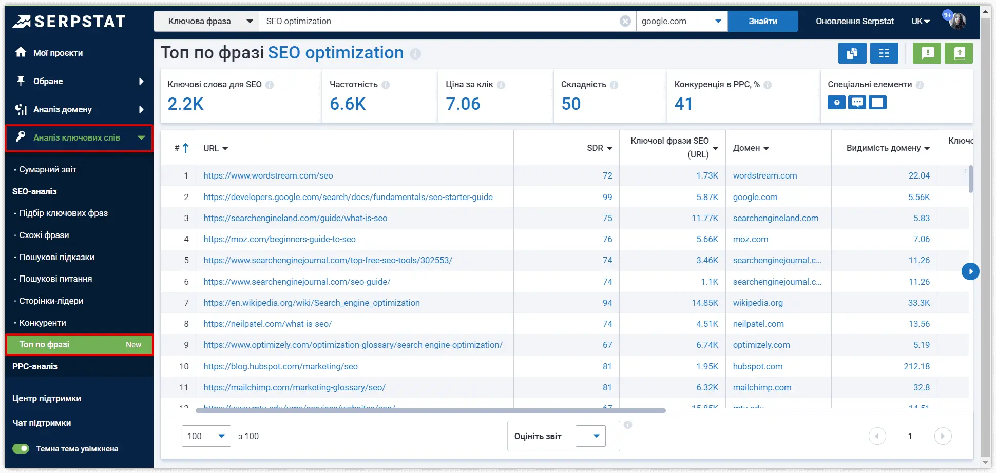Open the Оцініть звіт rating dropdown
The image size is (996, 473).
[590, 436]
